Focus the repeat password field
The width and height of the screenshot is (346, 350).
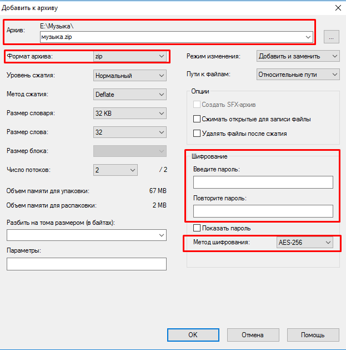263,211
